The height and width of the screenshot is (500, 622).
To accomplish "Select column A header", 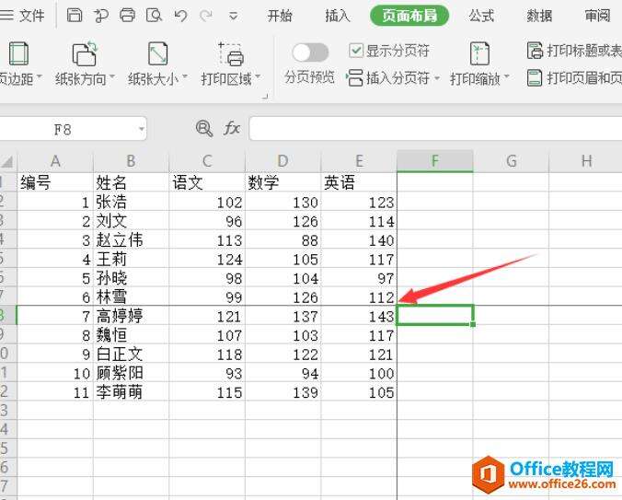I will (x=55, y=161).
